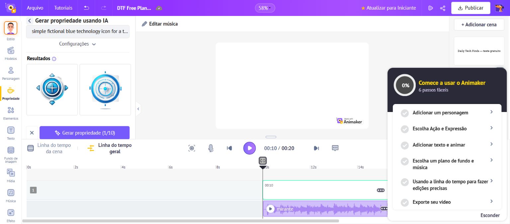Open the Fundo de imagem panel
This screenshot has width=510, height=224.
point(11,155)
